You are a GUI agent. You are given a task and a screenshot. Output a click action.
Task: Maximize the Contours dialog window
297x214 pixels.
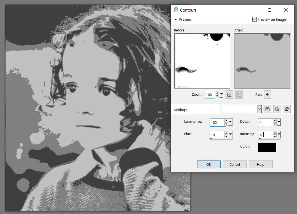(x=270, y=10)
